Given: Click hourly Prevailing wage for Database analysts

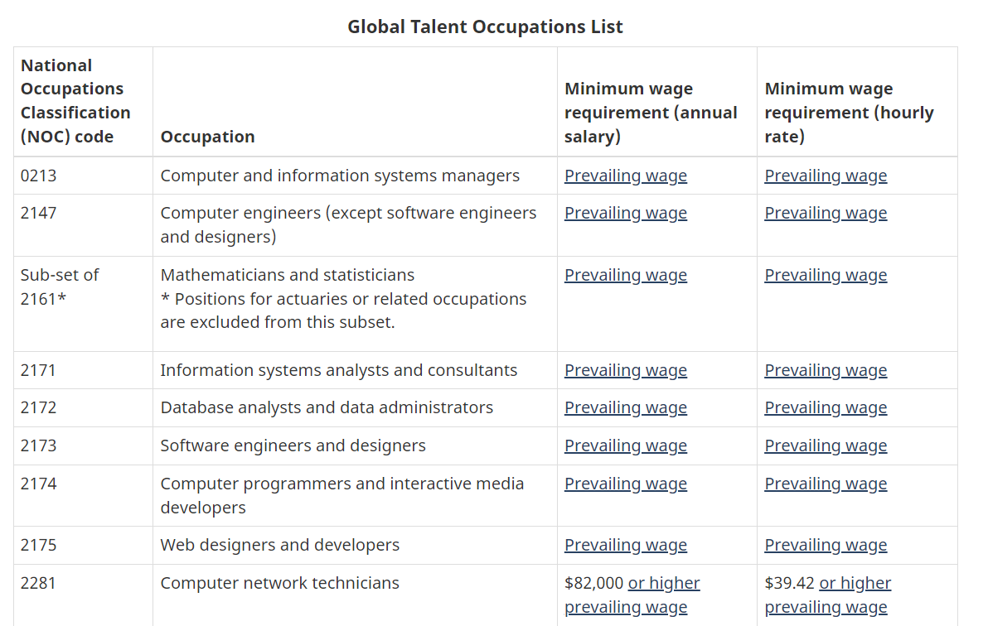Looking at the screenshot, I should [825, 407].
